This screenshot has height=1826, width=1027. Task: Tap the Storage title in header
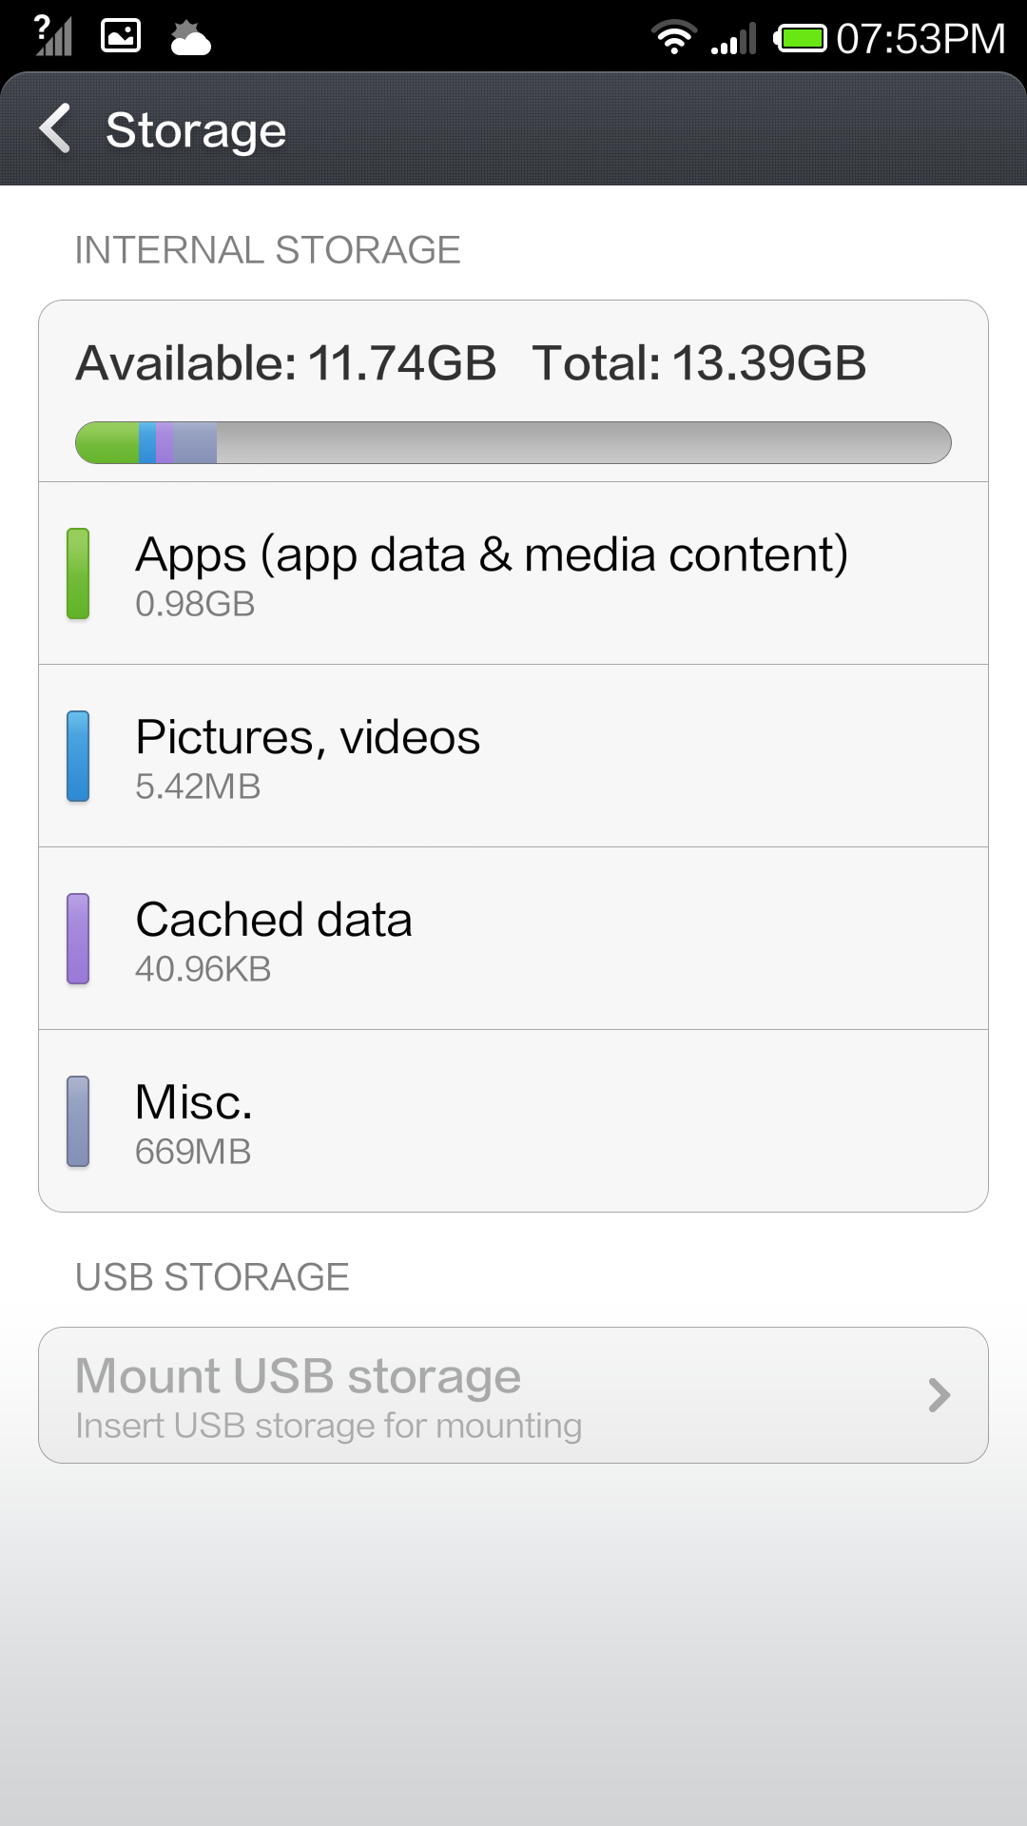pos(196,130)
